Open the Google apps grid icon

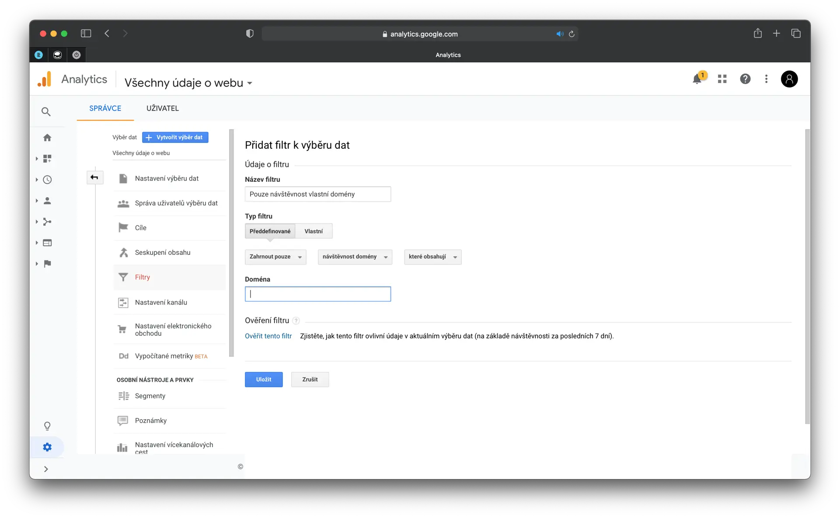coord(722,79)
